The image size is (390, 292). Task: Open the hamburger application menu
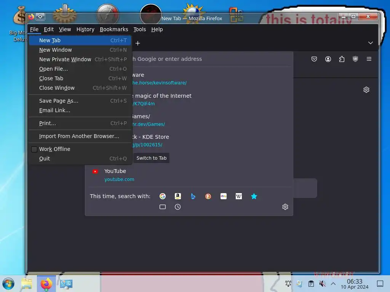point(369,59)
